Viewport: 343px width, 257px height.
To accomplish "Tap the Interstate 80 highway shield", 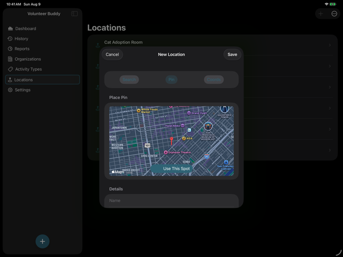I will tap(207, 156).
